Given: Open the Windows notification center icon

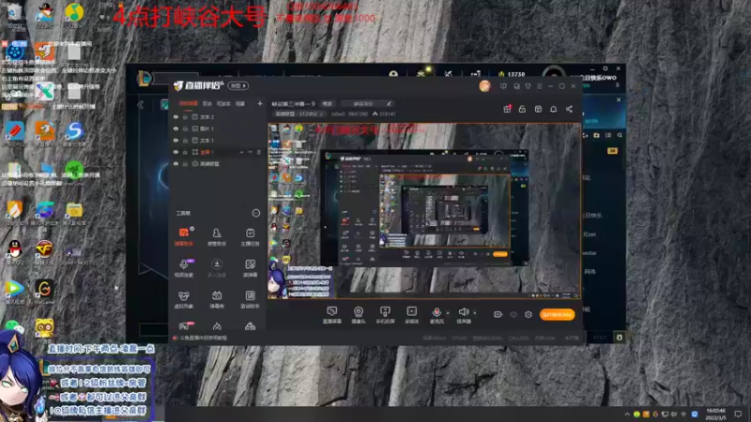Looking at the screenshot, I should 738,414.
